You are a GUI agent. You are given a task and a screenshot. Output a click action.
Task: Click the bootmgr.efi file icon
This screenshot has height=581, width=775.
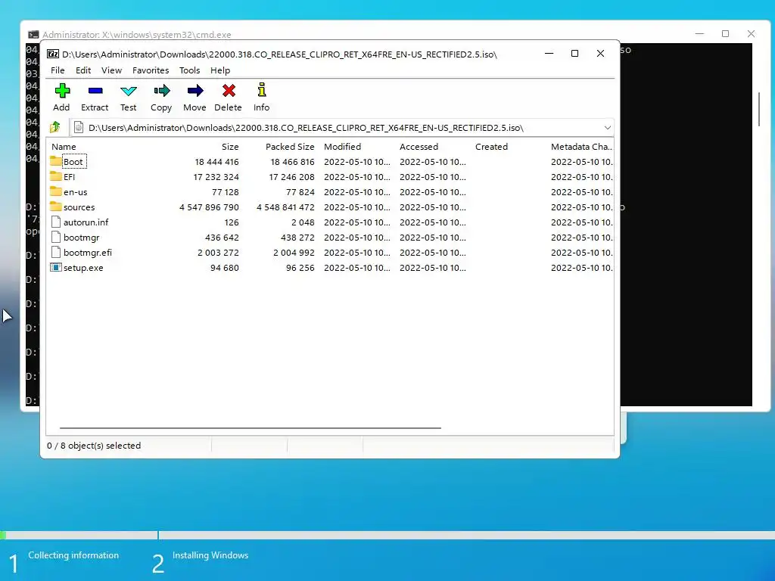click(56, 253)
